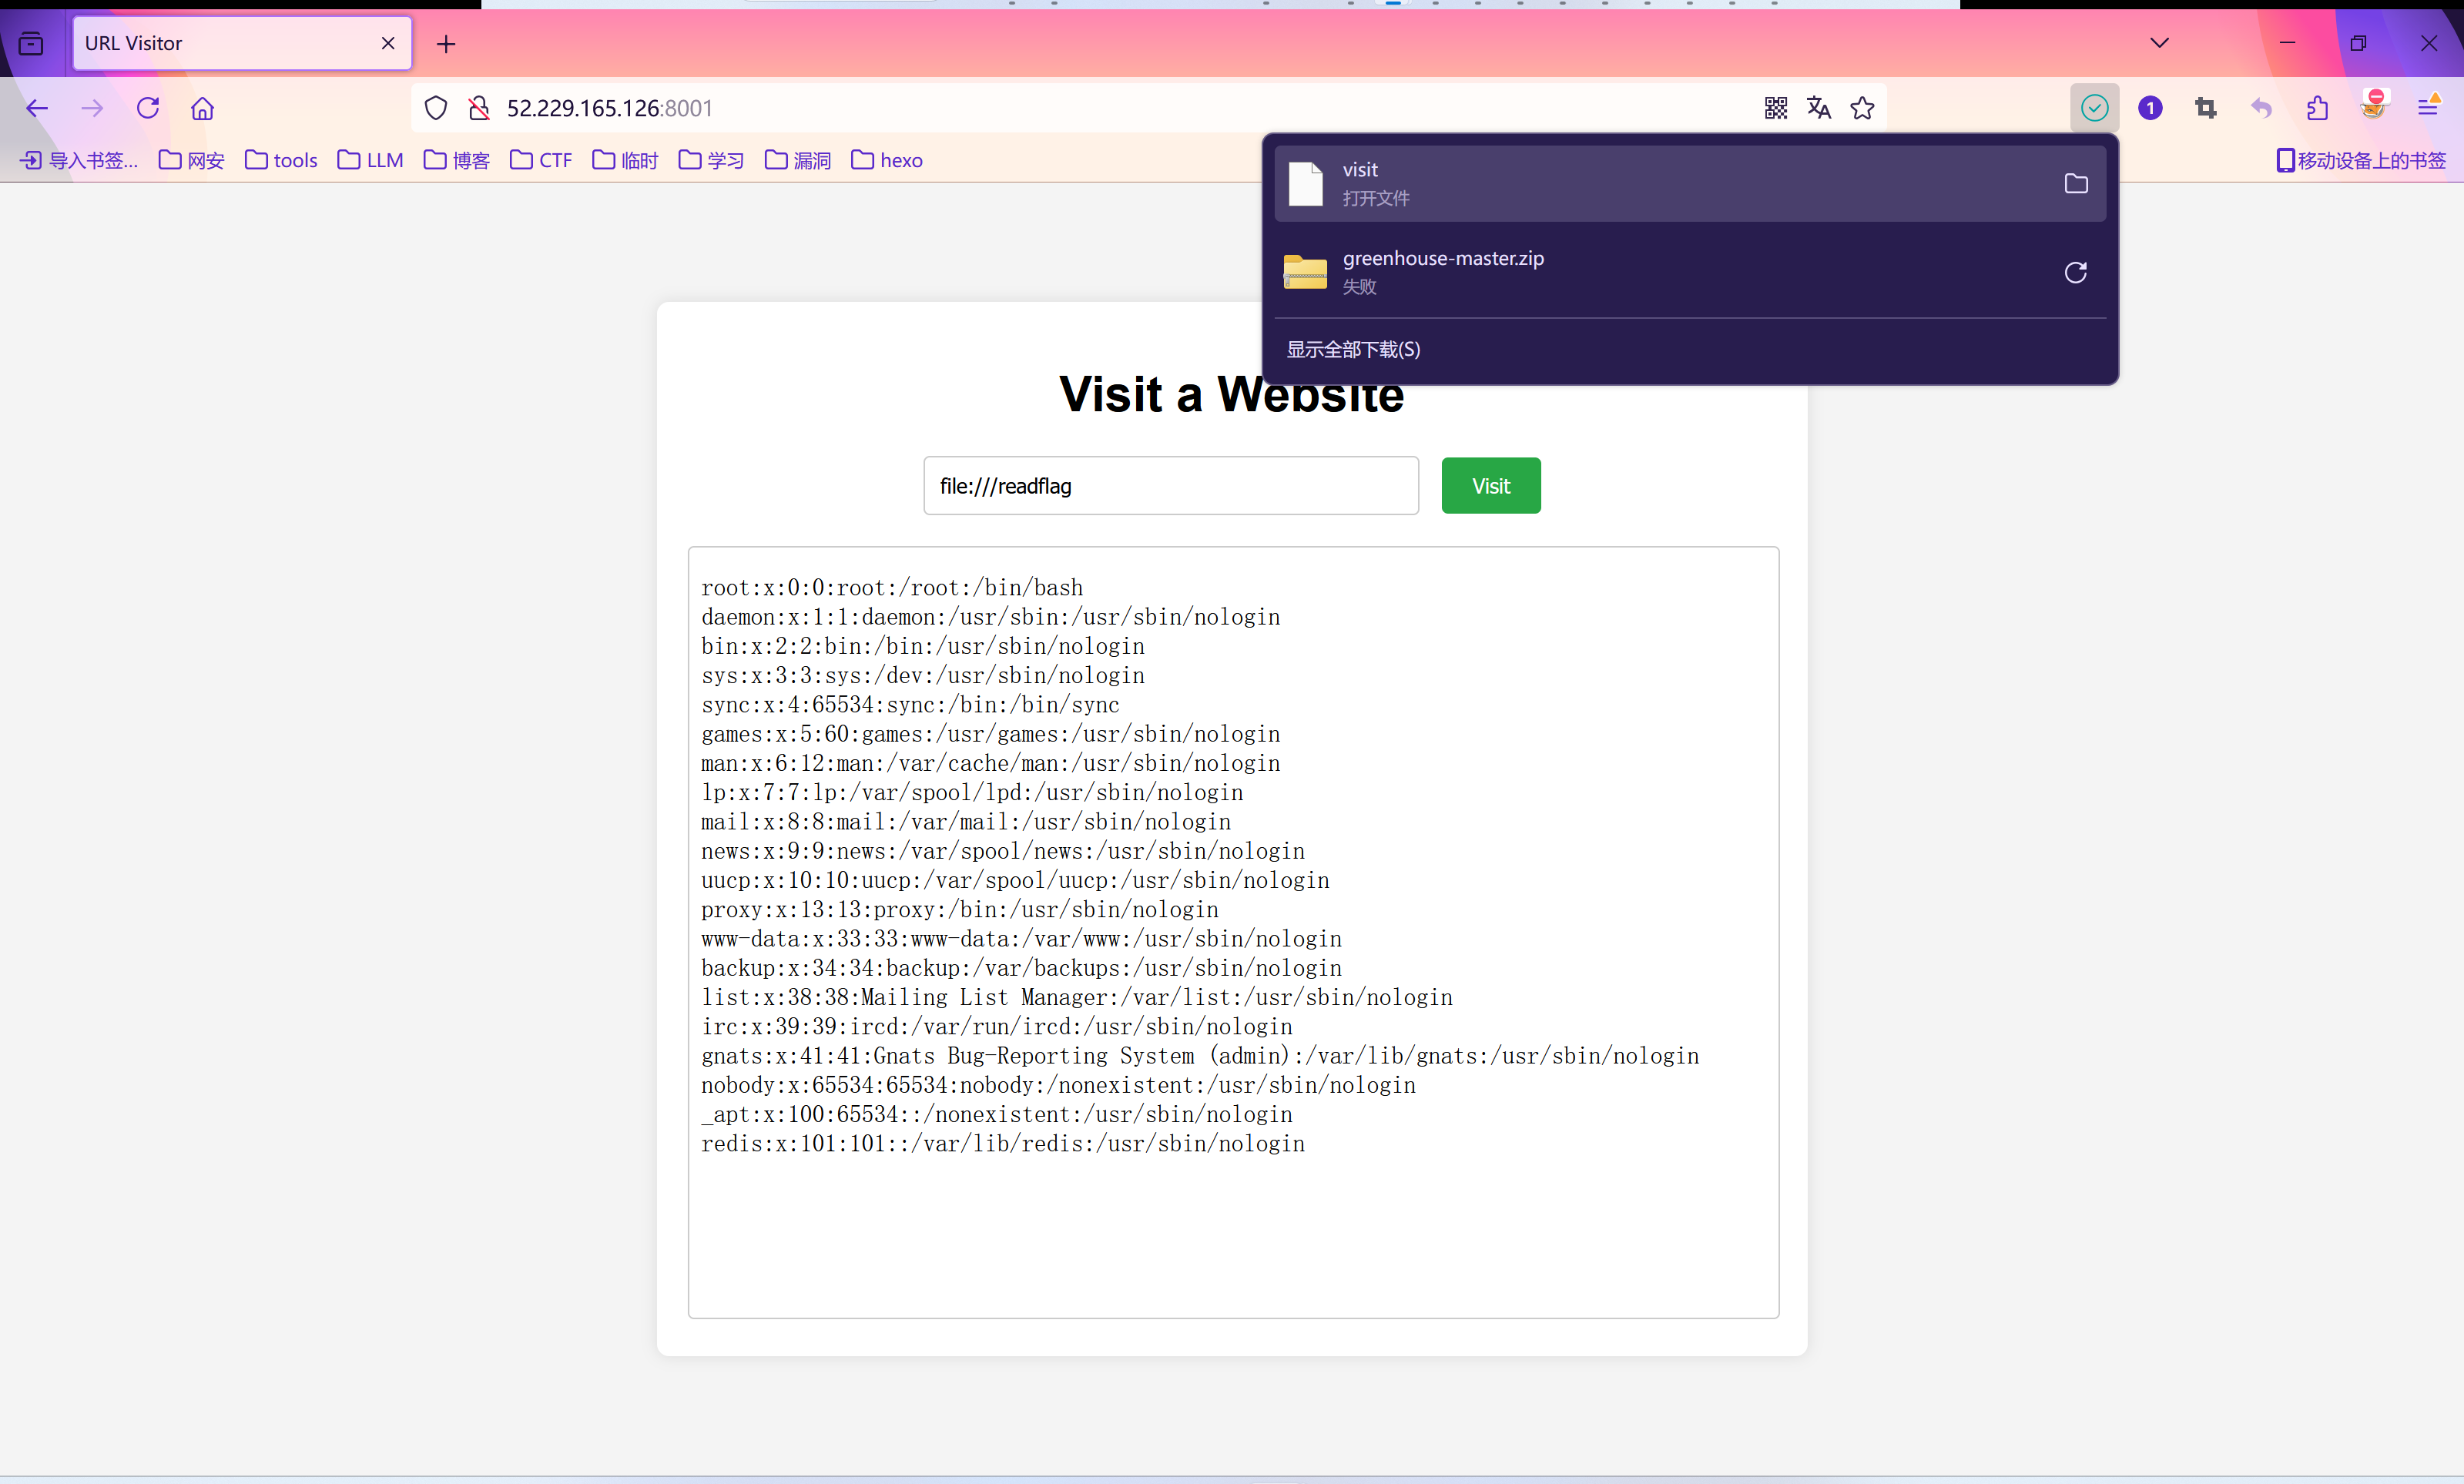Click the sync:x:4:65534 output line
This screenshot has height=1484, width=2464.
click(x=910, y=705)
